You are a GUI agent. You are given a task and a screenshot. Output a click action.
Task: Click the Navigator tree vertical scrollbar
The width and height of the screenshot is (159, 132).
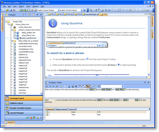[x=41, y=56]
